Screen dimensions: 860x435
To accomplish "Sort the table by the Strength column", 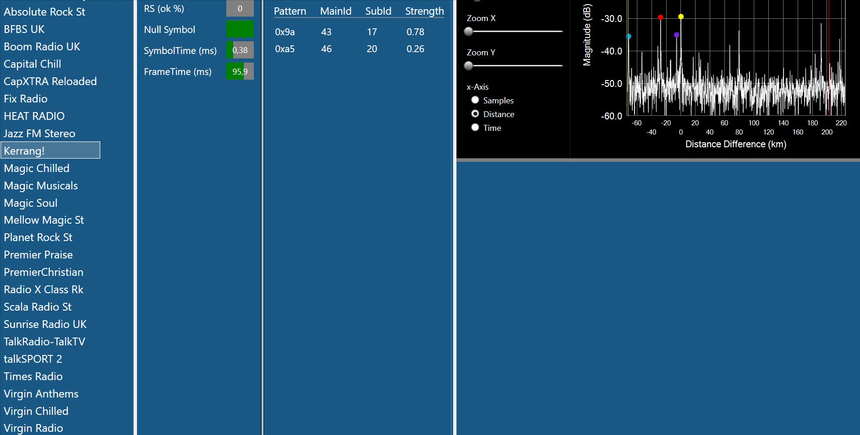I will click(424, 11).
